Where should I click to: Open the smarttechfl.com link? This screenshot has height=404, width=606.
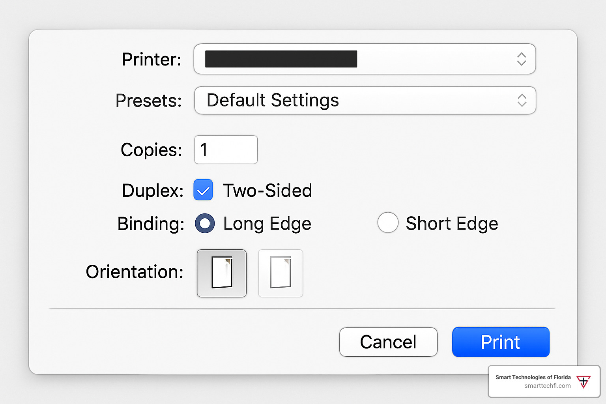[x=547, y=386]
